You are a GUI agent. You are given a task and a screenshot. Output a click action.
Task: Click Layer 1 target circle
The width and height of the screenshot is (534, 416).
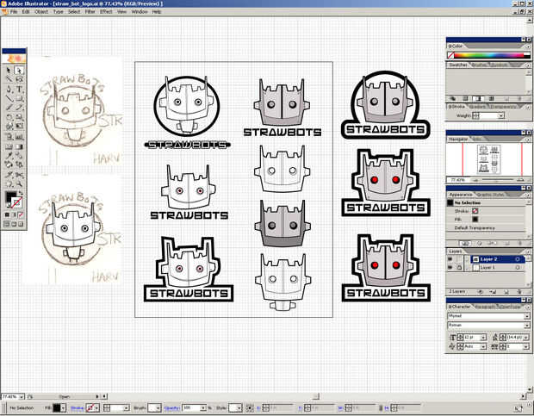pyautogui.click(x=518, y=268)
